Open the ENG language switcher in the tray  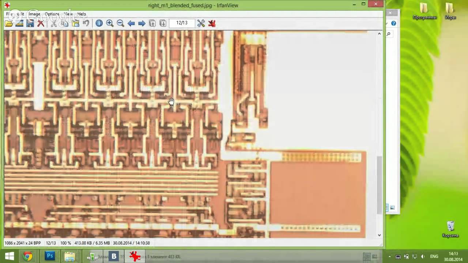click(x=434, y=256)
